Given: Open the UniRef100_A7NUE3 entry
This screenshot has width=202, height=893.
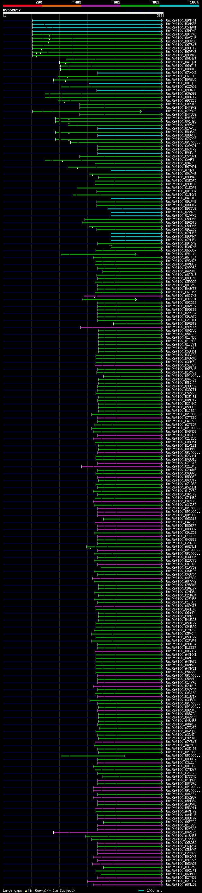Looking at the screenshot, I should coord(181,233).
